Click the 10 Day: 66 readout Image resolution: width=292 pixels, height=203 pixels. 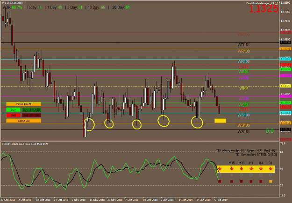click(96, 7)
